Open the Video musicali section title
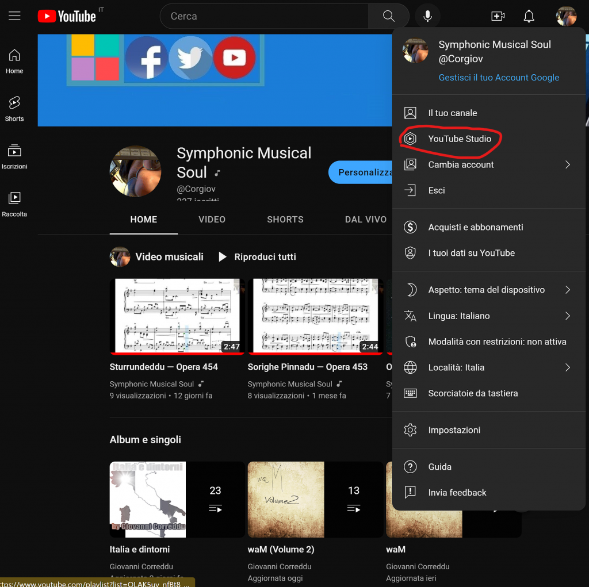This screenshot has height=587, width=589. click(169, 257)
